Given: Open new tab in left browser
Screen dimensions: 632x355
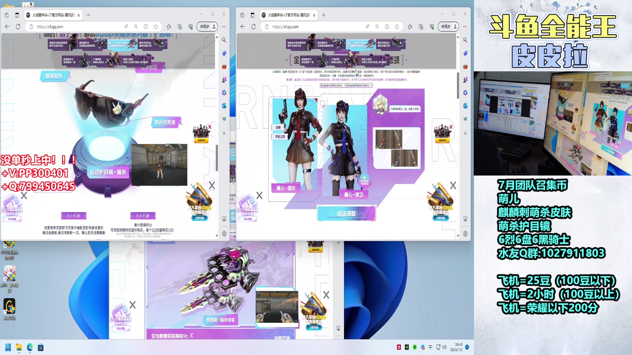Looking at the screenshot, I should point(88,15).
